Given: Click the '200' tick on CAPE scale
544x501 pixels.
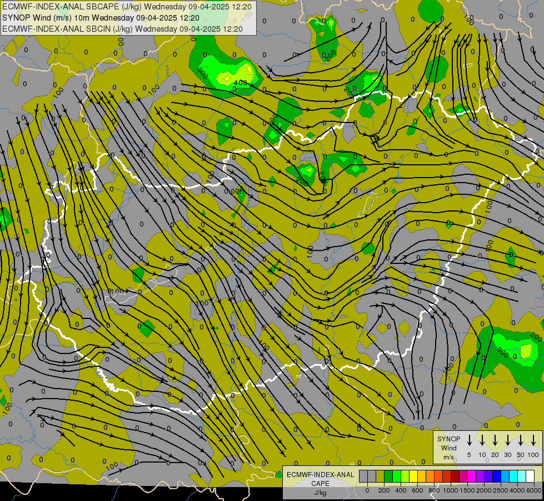Looking at the screenshot, I should 384,490.
